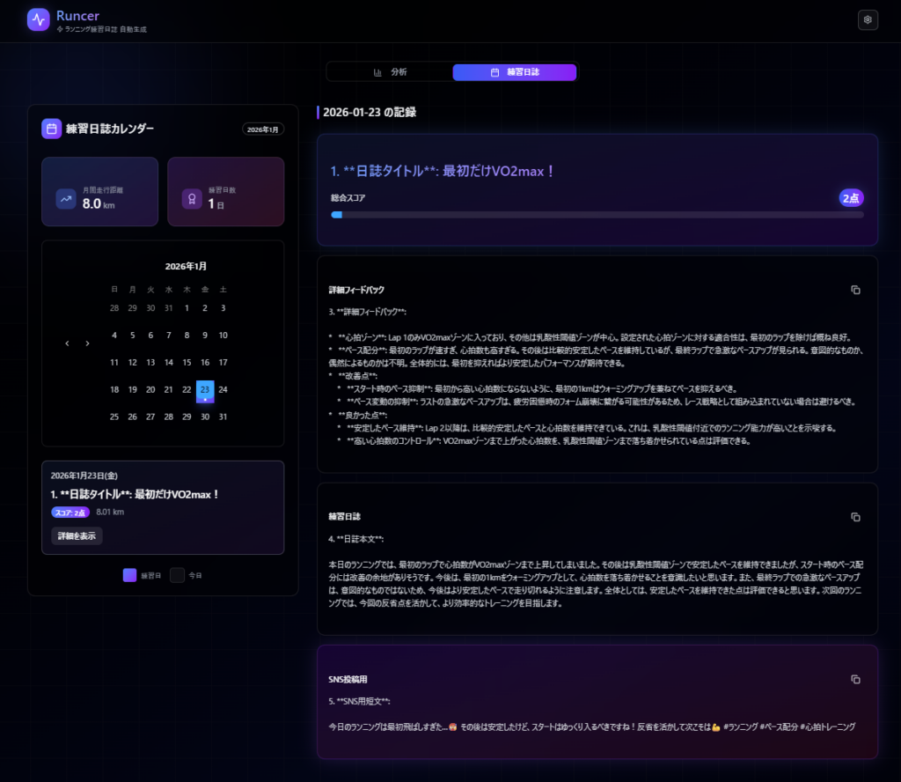Click the 練習日 legend color swatch
Image resolution: width=901 pixels, height=782 pixels.
[x=129, y=575]
